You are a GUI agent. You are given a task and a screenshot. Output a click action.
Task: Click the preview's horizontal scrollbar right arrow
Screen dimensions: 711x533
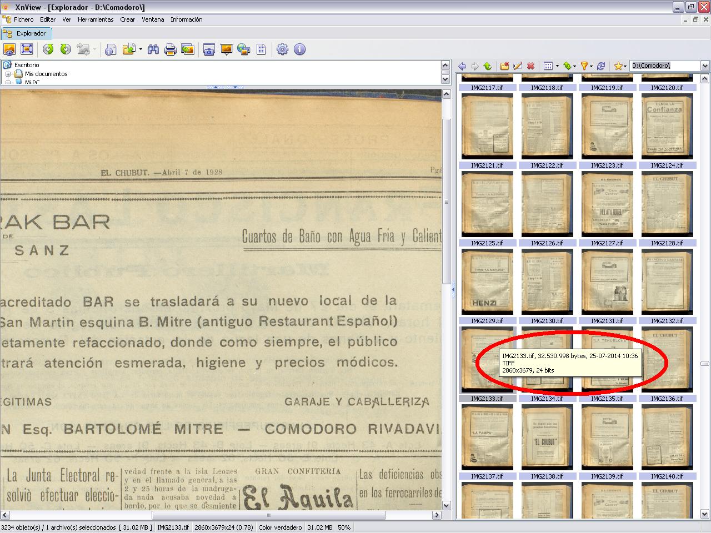coord(437,515)
